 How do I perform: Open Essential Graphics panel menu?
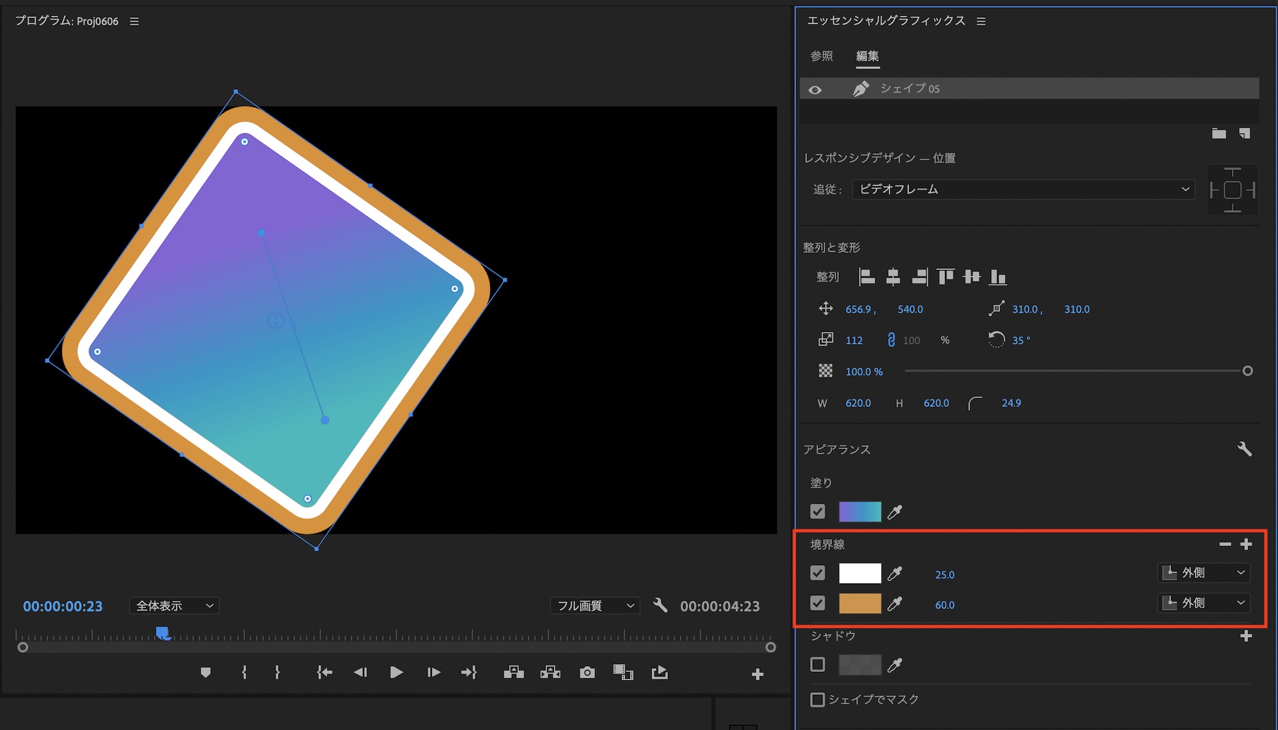pyautogui.click(x=981, y=22)
